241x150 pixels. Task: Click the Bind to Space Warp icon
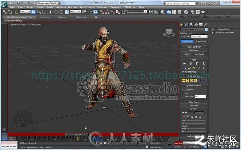pos(15,12)
